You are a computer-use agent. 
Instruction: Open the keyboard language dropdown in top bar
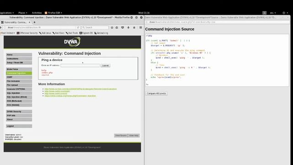tap(273, 13)
